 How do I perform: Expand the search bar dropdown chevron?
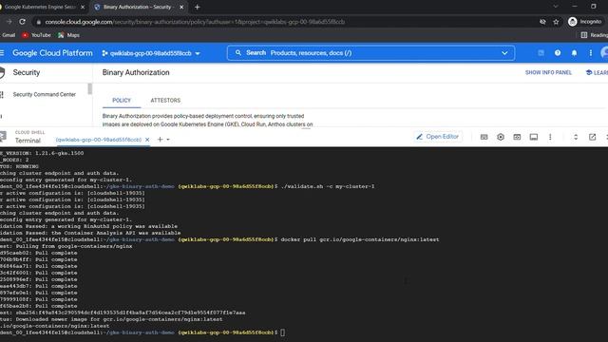[504, 53]
